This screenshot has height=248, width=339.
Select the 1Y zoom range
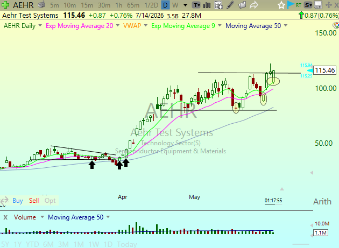coord(18,244)
